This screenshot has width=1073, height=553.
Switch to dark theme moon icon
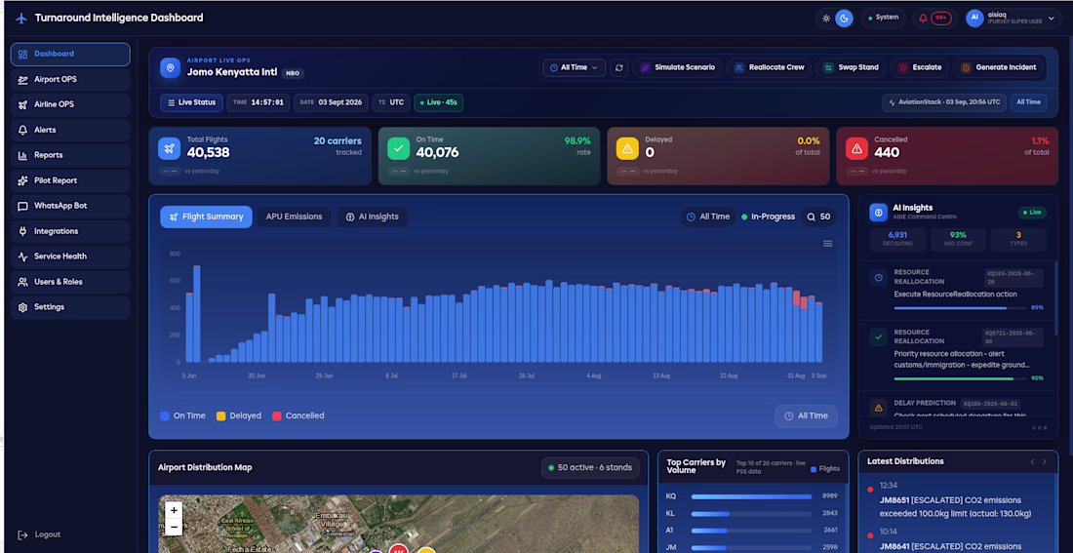click(844, 18)
